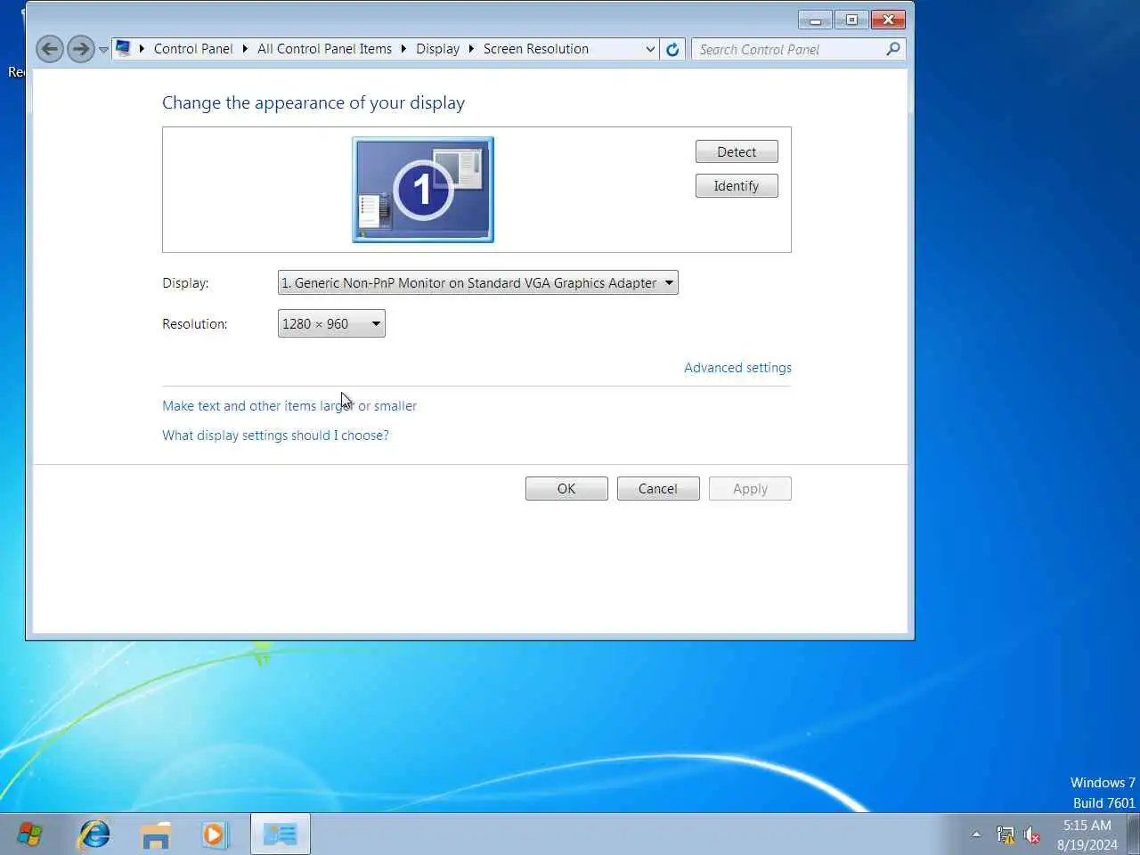1140x855 pixels.
Task: Click the volume speaker tray icon
Action: 1032,835
